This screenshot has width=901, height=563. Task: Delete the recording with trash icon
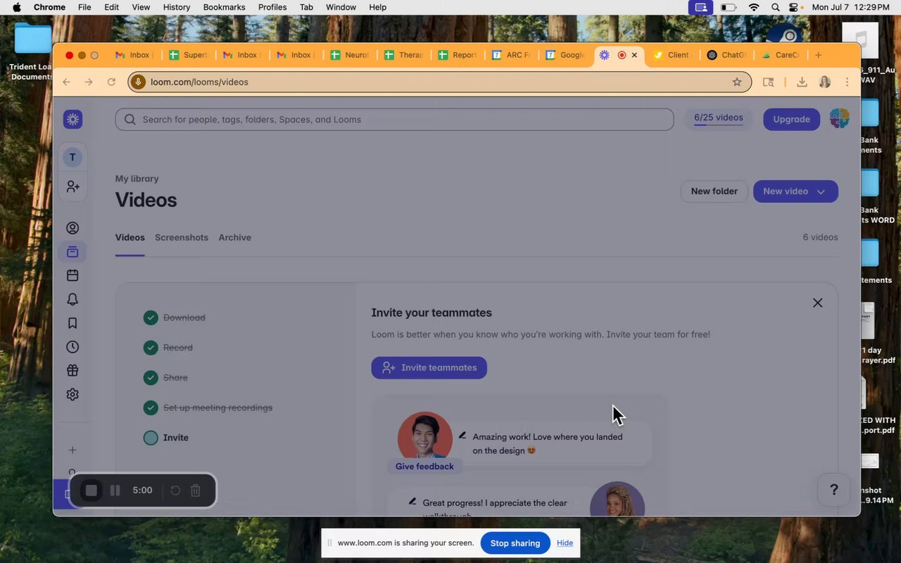point(196,491)
